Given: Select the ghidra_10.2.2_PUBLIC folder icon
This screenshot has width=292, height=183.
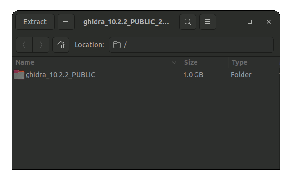Looking at the screenshot, I should tap(19, 75).
